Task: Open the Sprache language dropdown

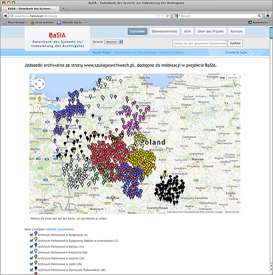Action: tap(114, 42)
